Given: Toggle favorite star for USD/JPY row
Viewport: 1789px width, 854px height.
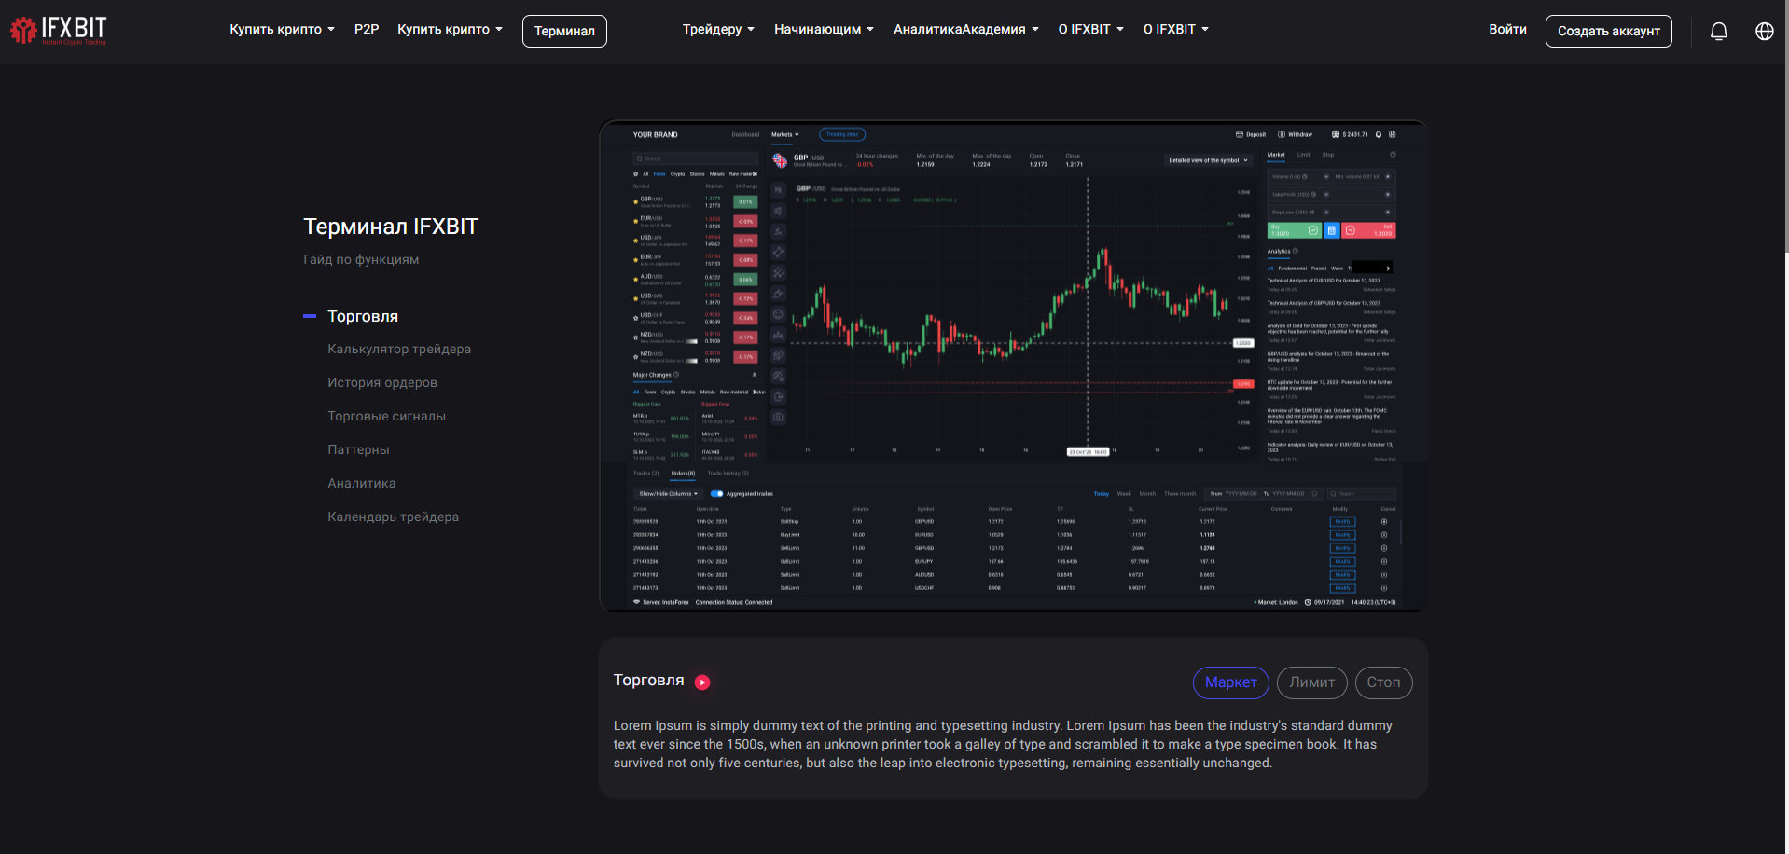Looking at the screenshot, I should (635, 239).
